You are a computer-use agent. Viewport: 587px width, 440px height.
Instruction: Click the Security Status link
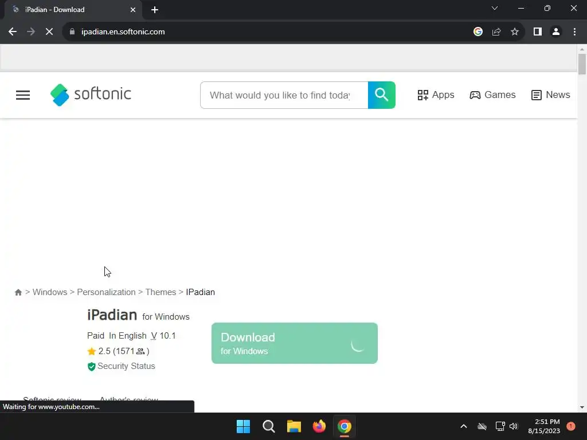click(x=122, y=366)
